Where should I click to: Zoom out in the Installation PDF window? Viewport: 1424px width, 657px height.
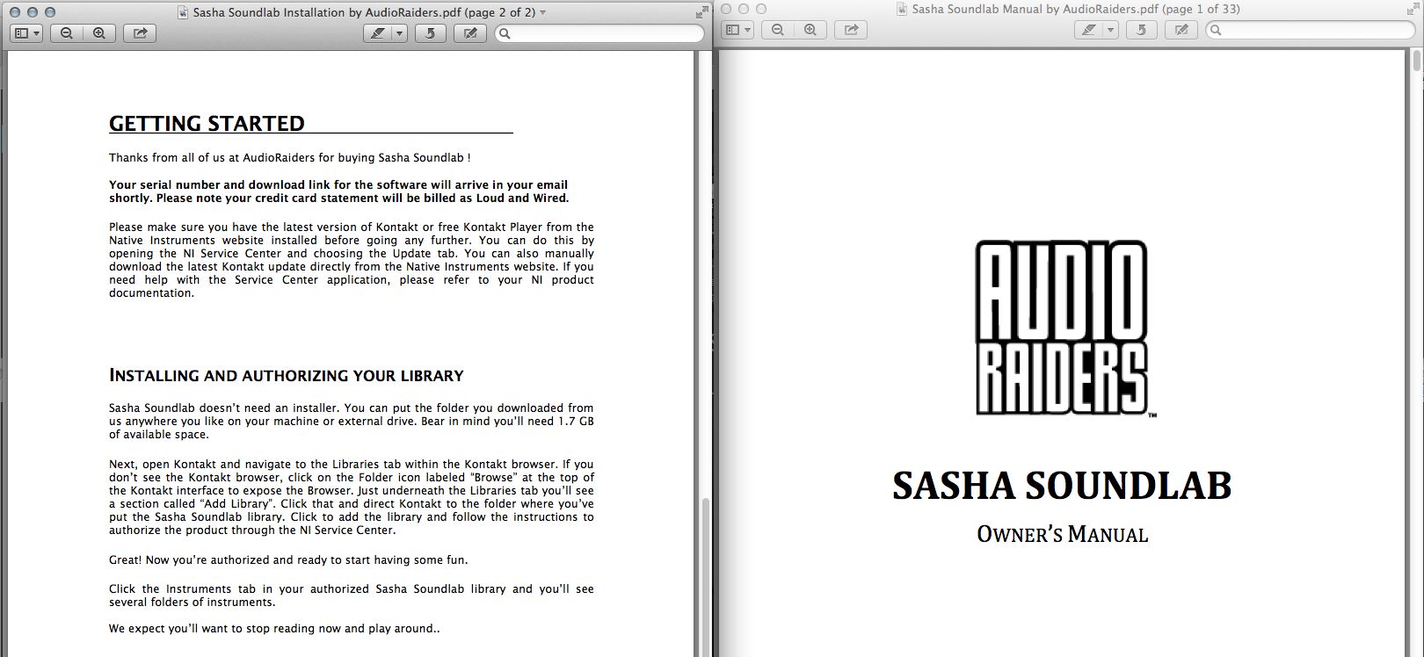67,33
